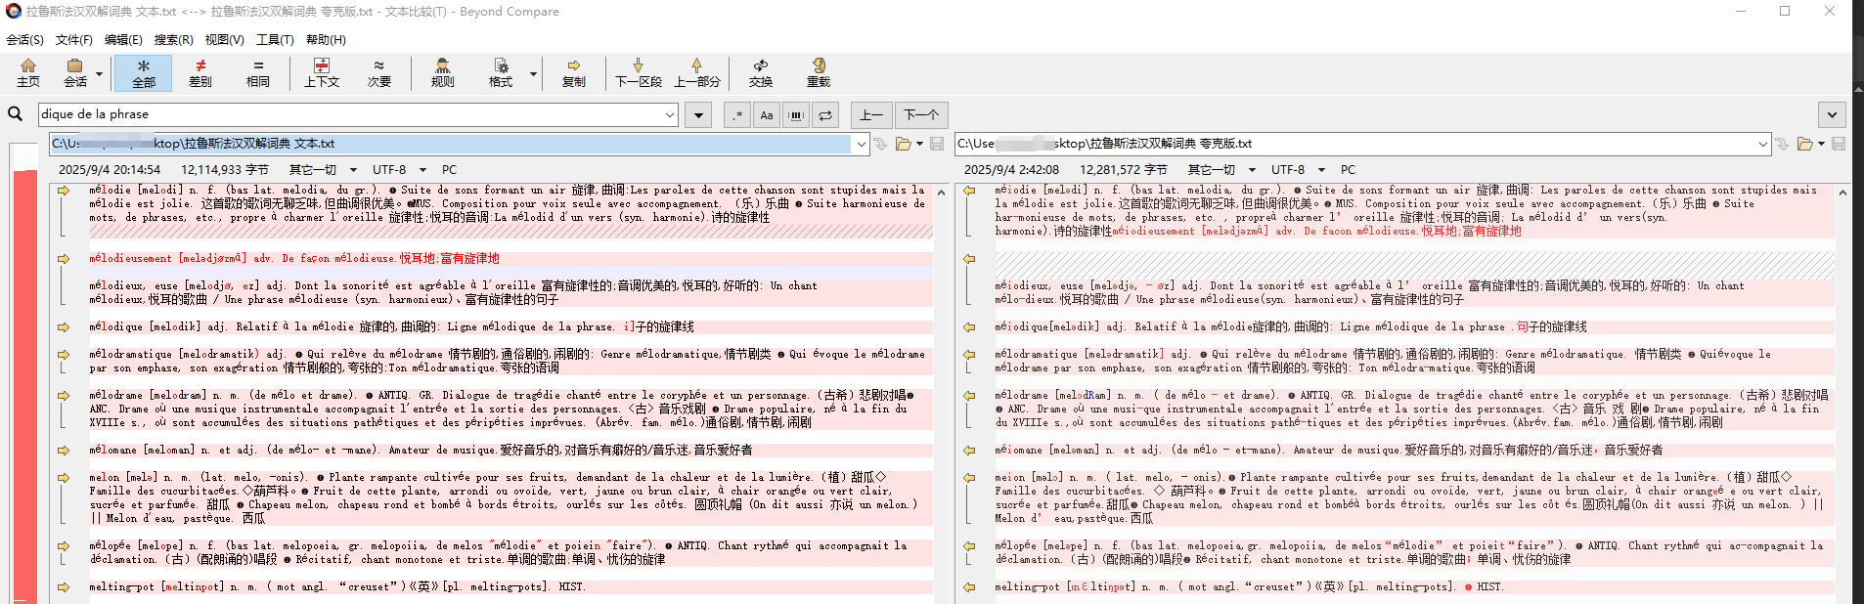
Task: Click left-pane copy arrow beside mélodieusement line
Action: click(64, 259)
